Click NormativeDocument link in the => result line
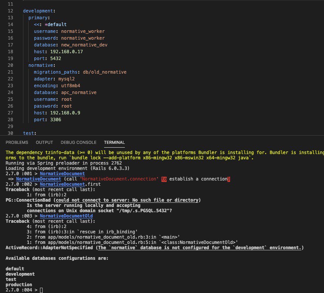This screenshot has height=293, width=324. click(38, 179)
